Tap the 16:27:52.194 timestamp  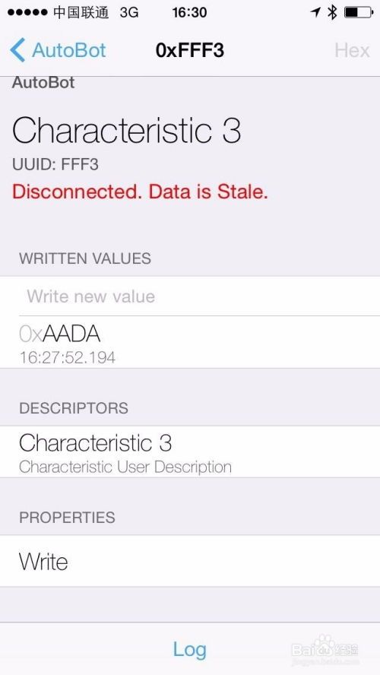(x=68, y=357)
